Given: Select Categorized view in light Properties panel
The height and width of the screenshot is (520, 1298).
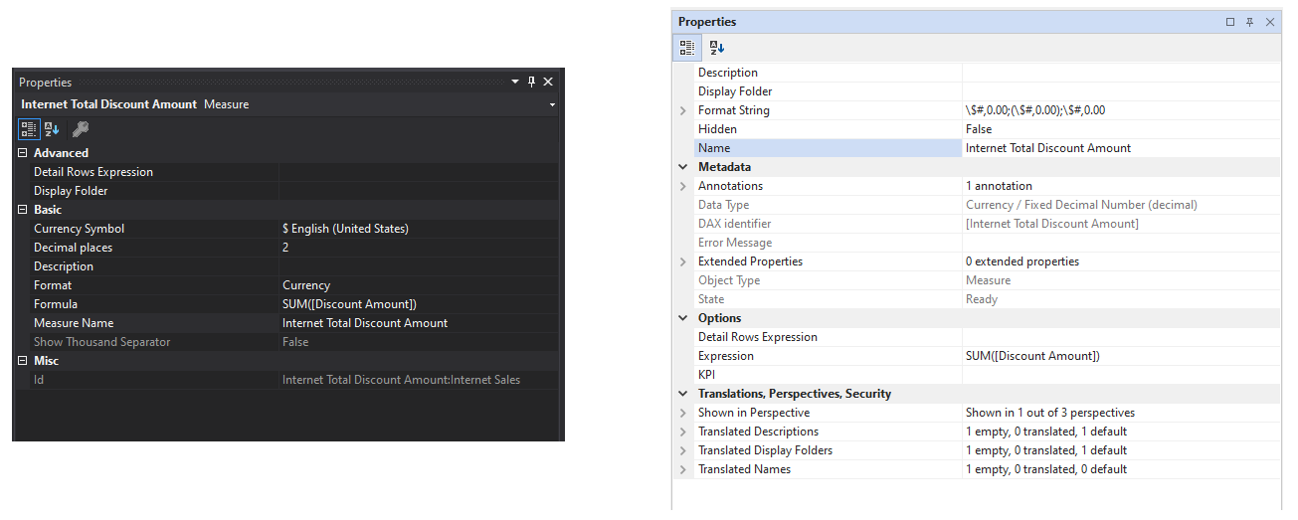Looking at the screenshot, I should click(x=687, y=47).
